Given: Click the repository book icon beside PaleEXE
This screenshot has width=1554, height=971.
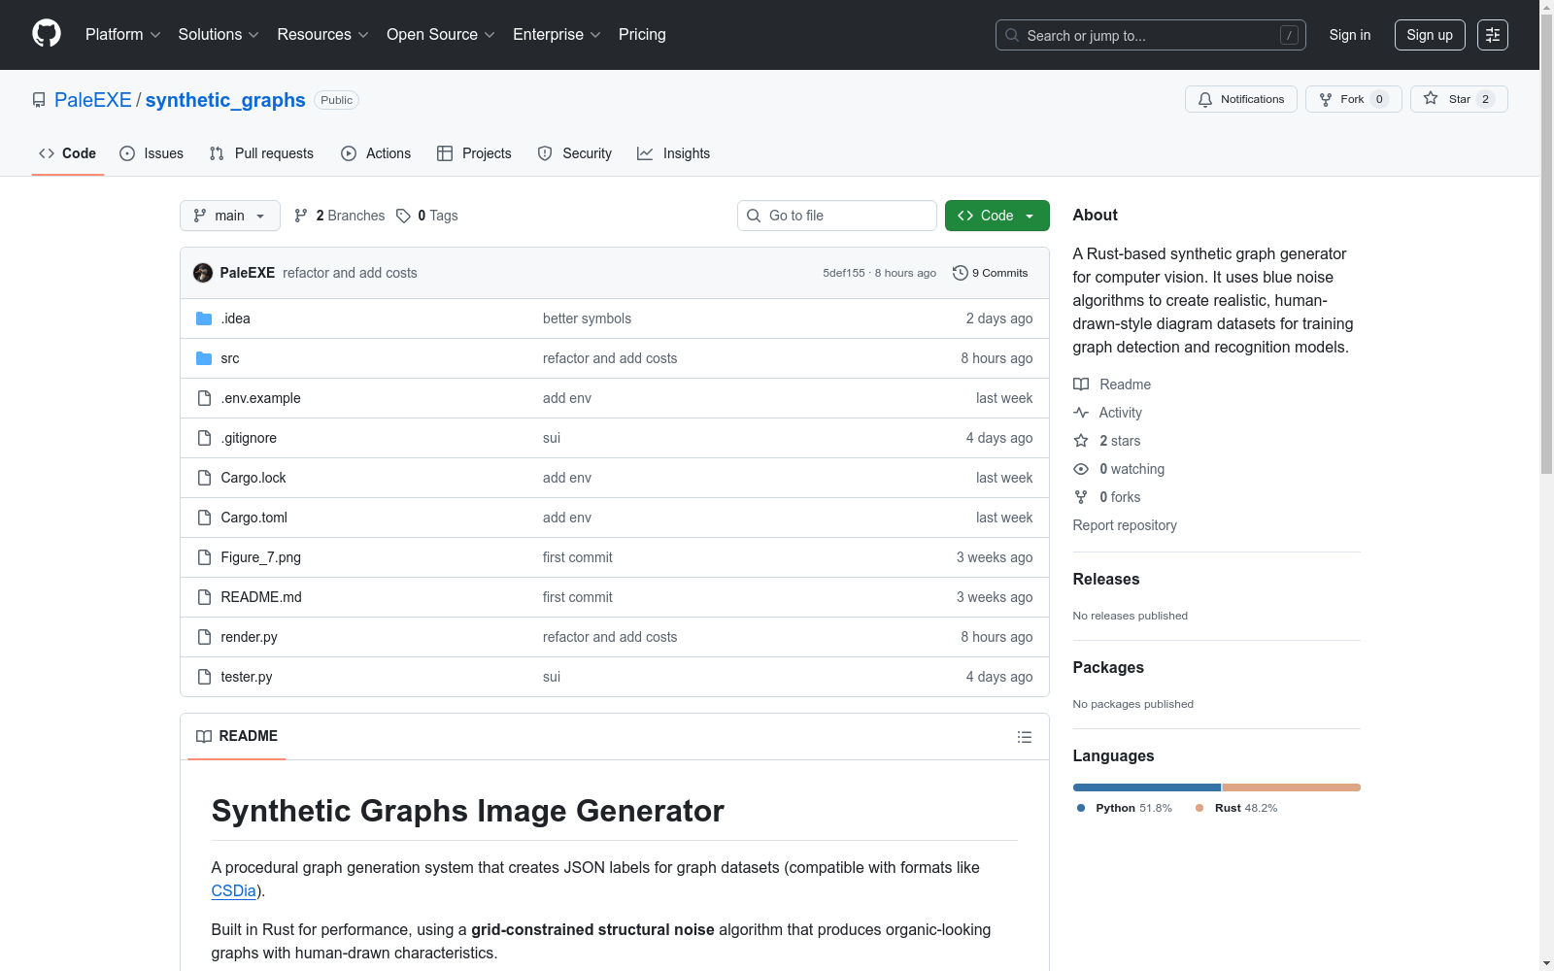Looking at the screenshot, I should (x=39, y=100).
